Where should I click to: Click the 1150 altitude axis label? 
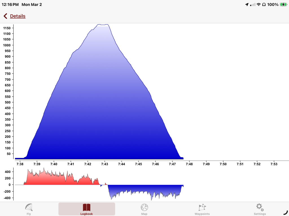pos(7,28)
